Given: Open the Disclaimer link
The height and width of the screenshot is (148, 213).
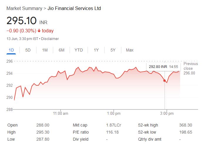Looking at the screenshot, I should (x=51, y=39).
